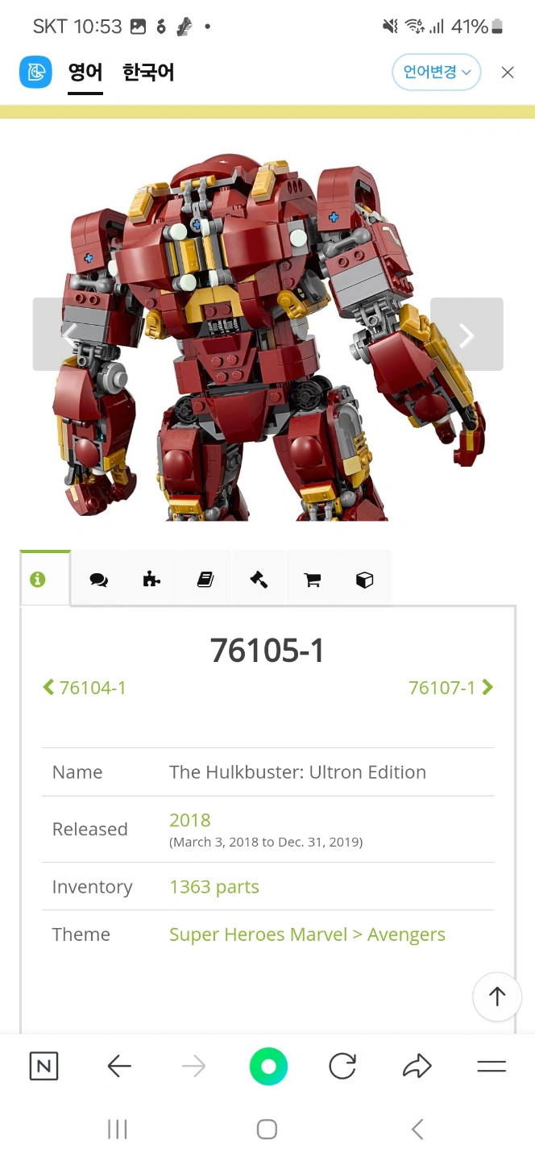Screen dimensions: 535x1161
Task: Reload the page with refresh icon
Action: tap(342, 1067)
